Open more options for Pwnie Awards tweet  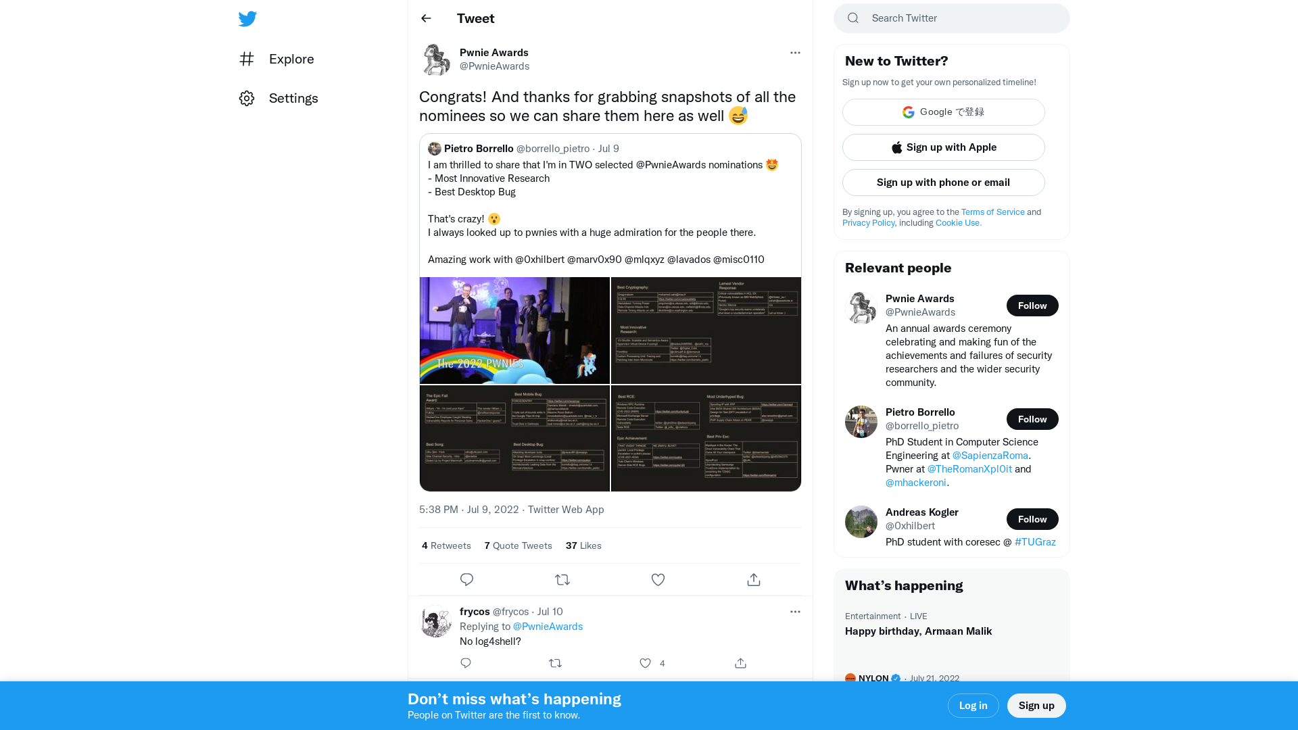point(795,53)
